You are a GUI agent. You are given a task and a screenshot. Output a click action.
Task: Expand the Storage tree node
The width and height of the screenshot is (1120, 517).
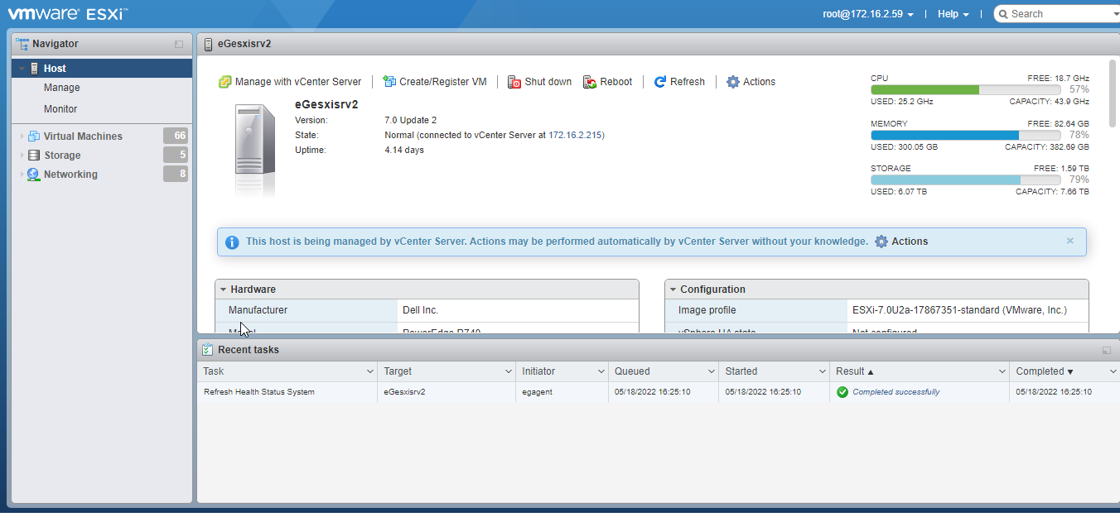22,156
